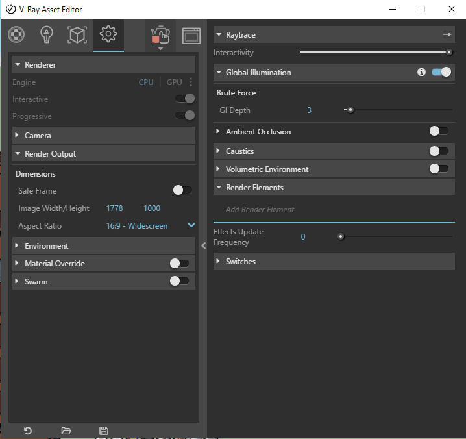Enable the Volumetric Environment toggle
Image resolution: width=466 pixels, height=439 pixels.
[x=439, y=169]
